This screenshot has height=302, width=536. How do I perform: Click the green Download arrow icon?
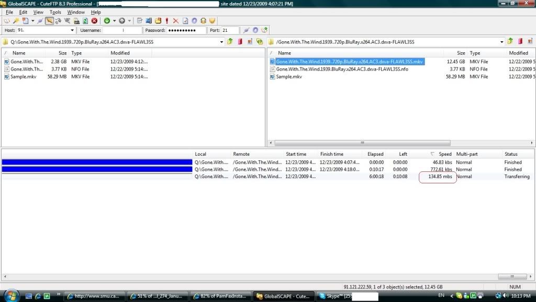107,21
